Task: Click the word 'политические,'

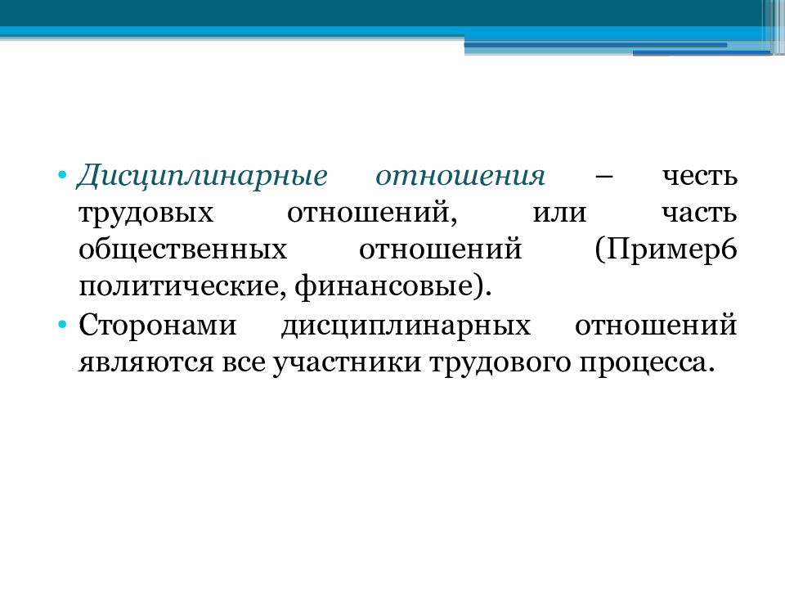Action: coord(182,287)
